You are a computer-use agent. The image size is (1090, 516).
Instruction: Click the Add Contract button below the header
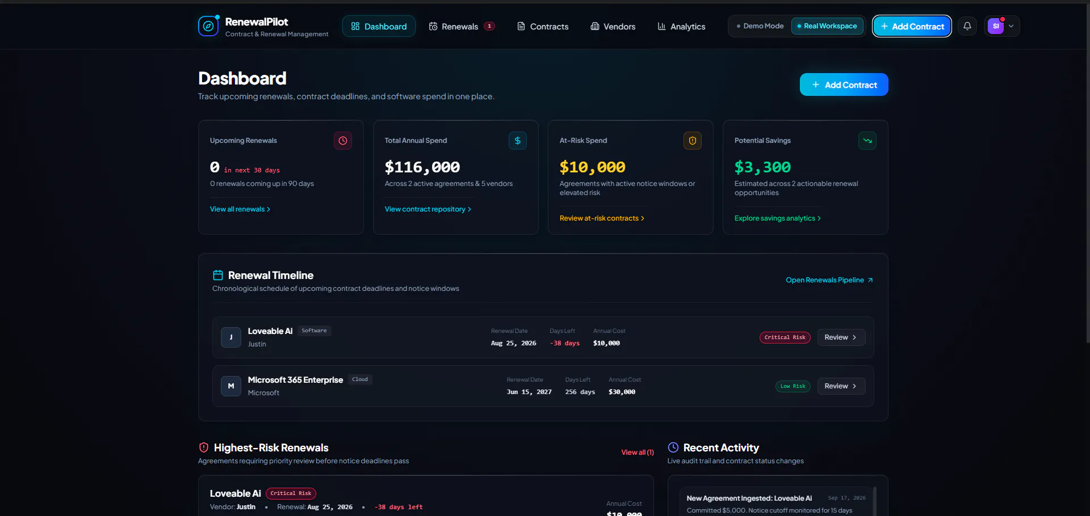click(x=844, y=84)
